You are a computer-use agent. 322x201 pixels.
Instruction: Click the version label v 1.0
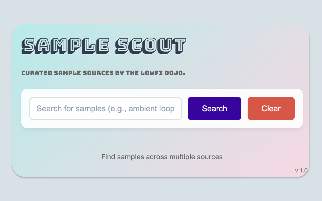301,170
